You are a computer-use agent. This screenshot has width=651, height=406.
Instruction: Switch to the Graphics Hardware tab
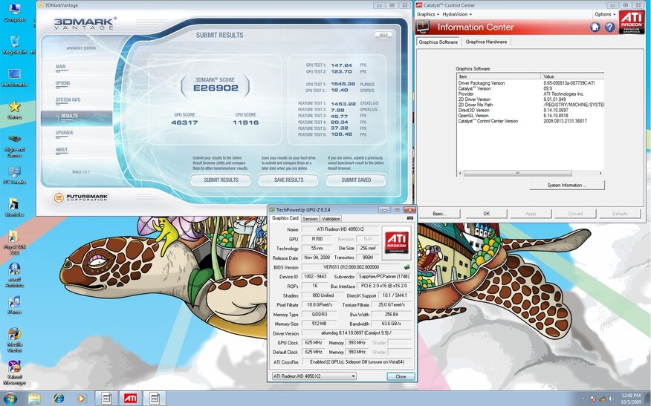[486, 42]
